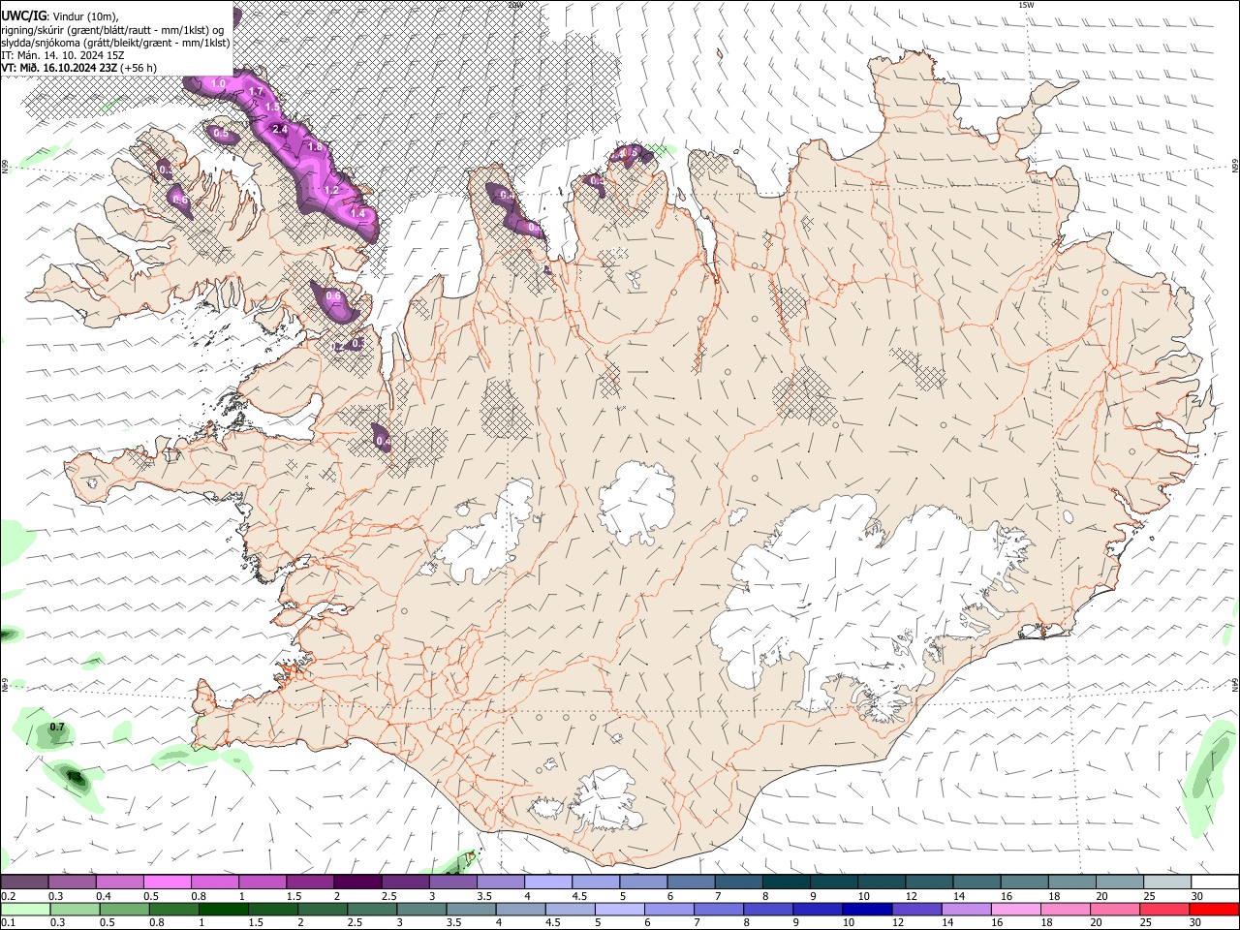Viewport: 1240px width, 930px height.
Task: Click the '0.5' value in the small Westfjords patch
Action: [x=221, y=134]
